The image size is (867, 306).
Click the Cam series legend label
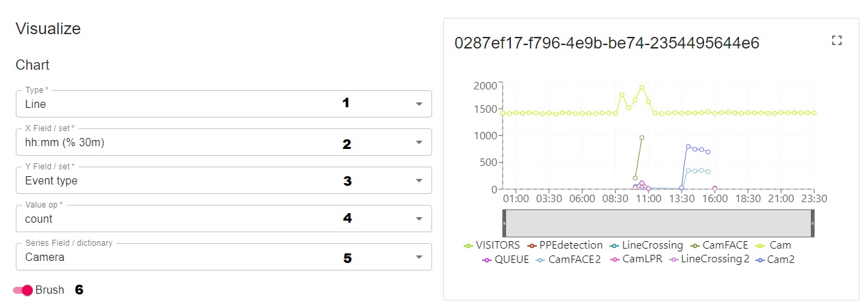point(780,245)
